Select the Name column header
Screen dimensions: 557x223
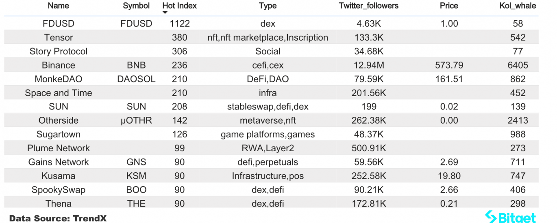pyautogui.click(x=59, y=6)
